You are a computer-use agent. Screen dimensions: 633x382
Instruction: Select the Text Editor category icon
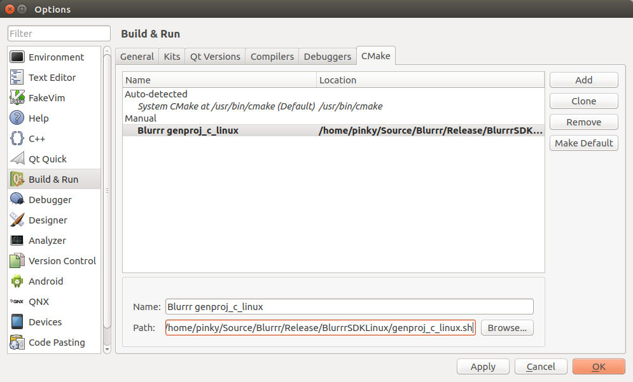[x=17, y=78]
